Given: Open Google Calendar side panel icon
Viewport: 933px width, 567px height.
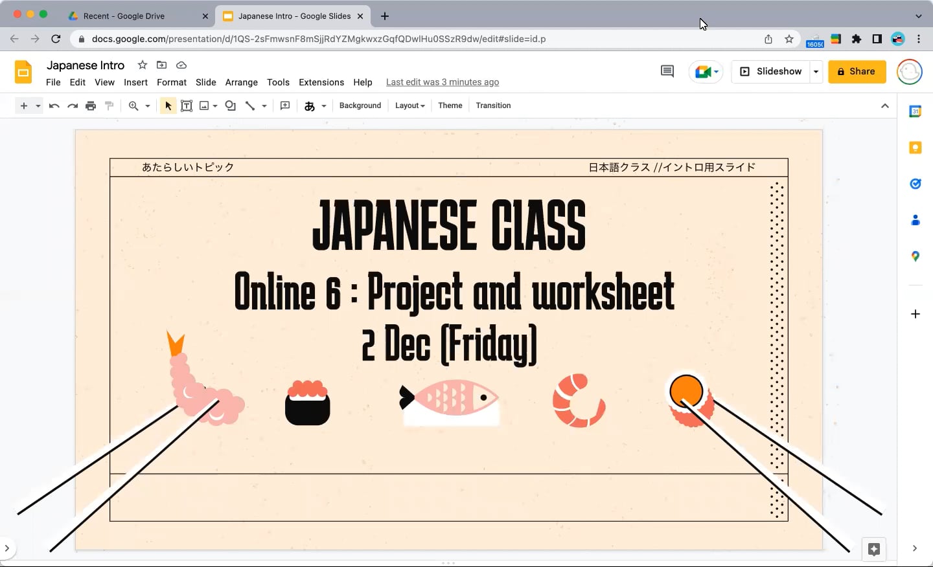Looking at the screenshot, I should coord(915,112).
